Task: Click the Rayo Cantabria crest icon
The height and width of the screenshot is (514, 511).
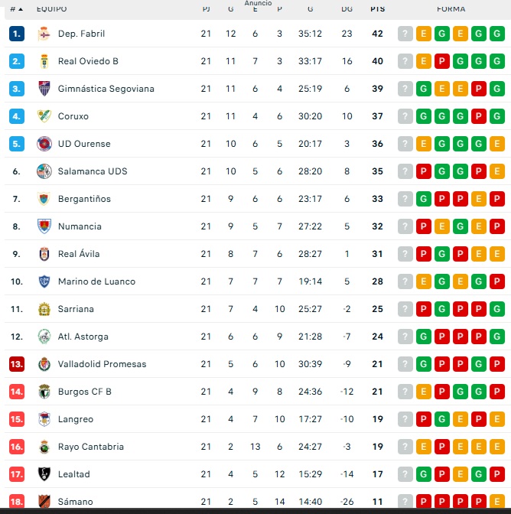Action: point(44,447)
